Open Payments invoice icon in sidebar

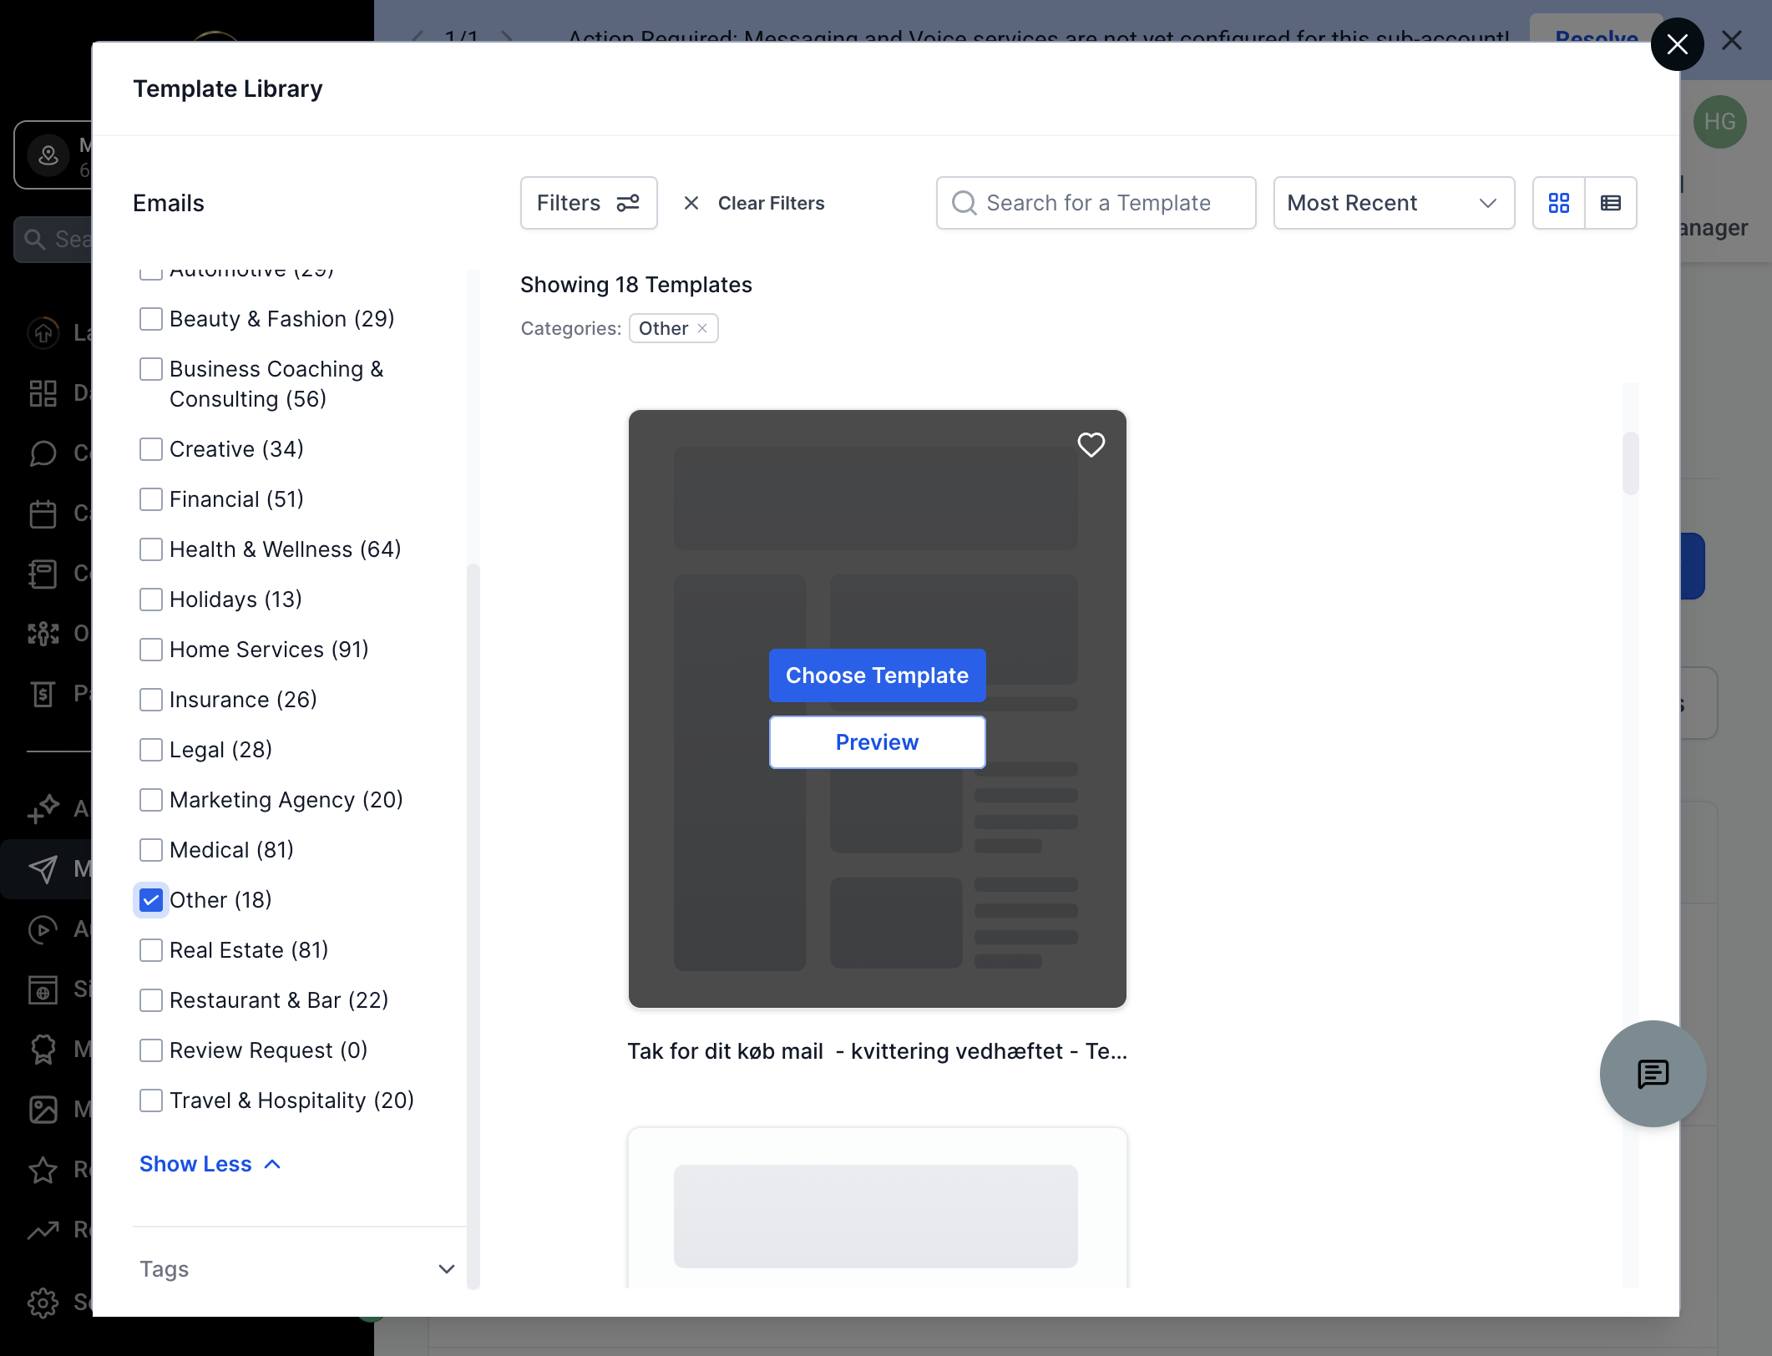click(x=43, y=693)
